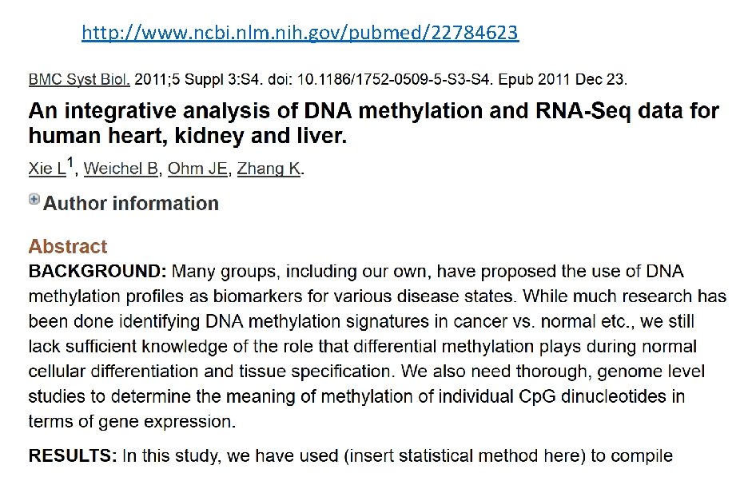This screenshot has width=748, height=489.
Task: Open author Zhang K's link
Action: click(269, 169)
